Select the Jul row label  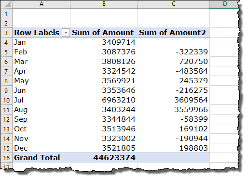pyautogui.click(x=41, y=100)
